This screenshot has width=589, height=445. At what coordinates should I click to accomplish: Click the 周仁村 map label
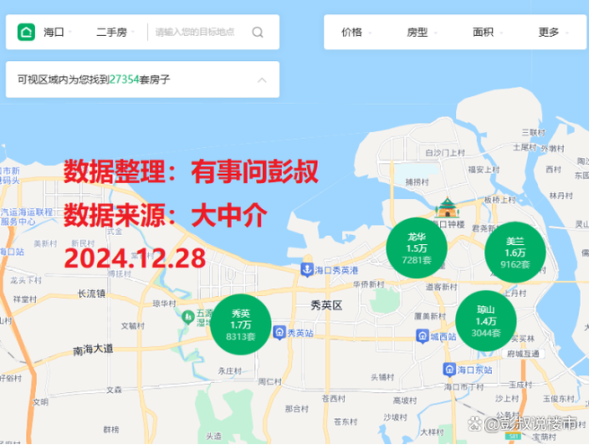tap(269, 381)
